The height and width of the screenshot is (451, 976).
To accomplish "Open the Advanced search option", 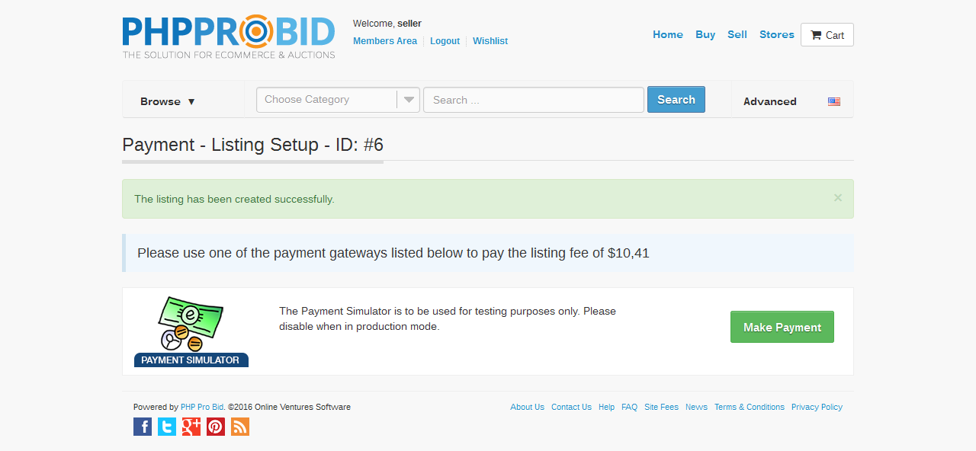I will [x=769, y=101].
